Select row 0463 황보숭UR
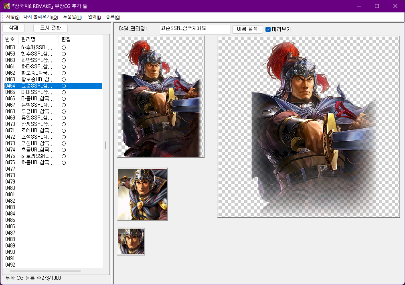The width and height of the screenshot is (405, 285). click(53, 79)
